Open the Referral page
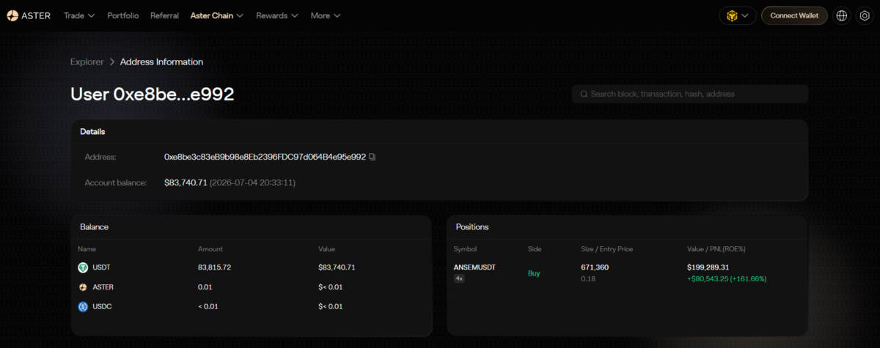This screenshot has width=880, height=348. (x=164, y=15)
